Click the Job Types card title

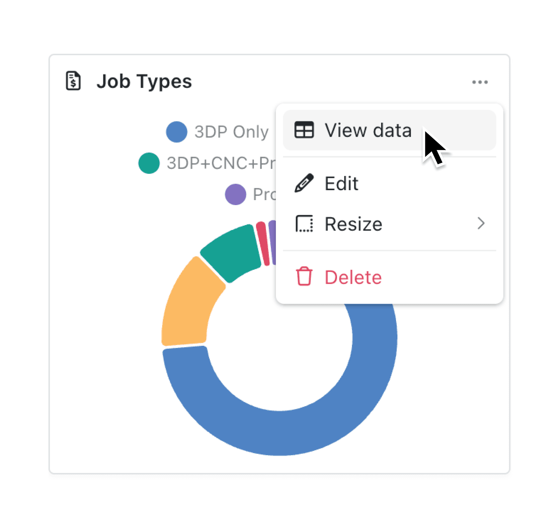pos(144,81)
